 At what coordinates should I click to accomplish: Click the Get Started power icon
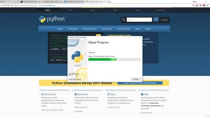[42, 94]
